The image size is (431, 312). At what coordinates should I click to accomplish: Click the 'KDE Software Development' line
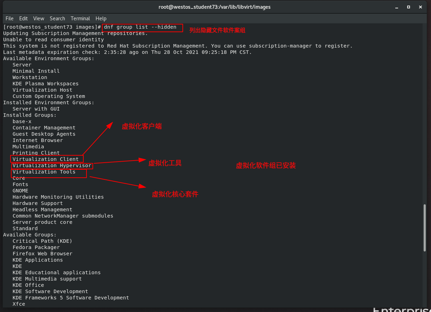tap(50, 291)
